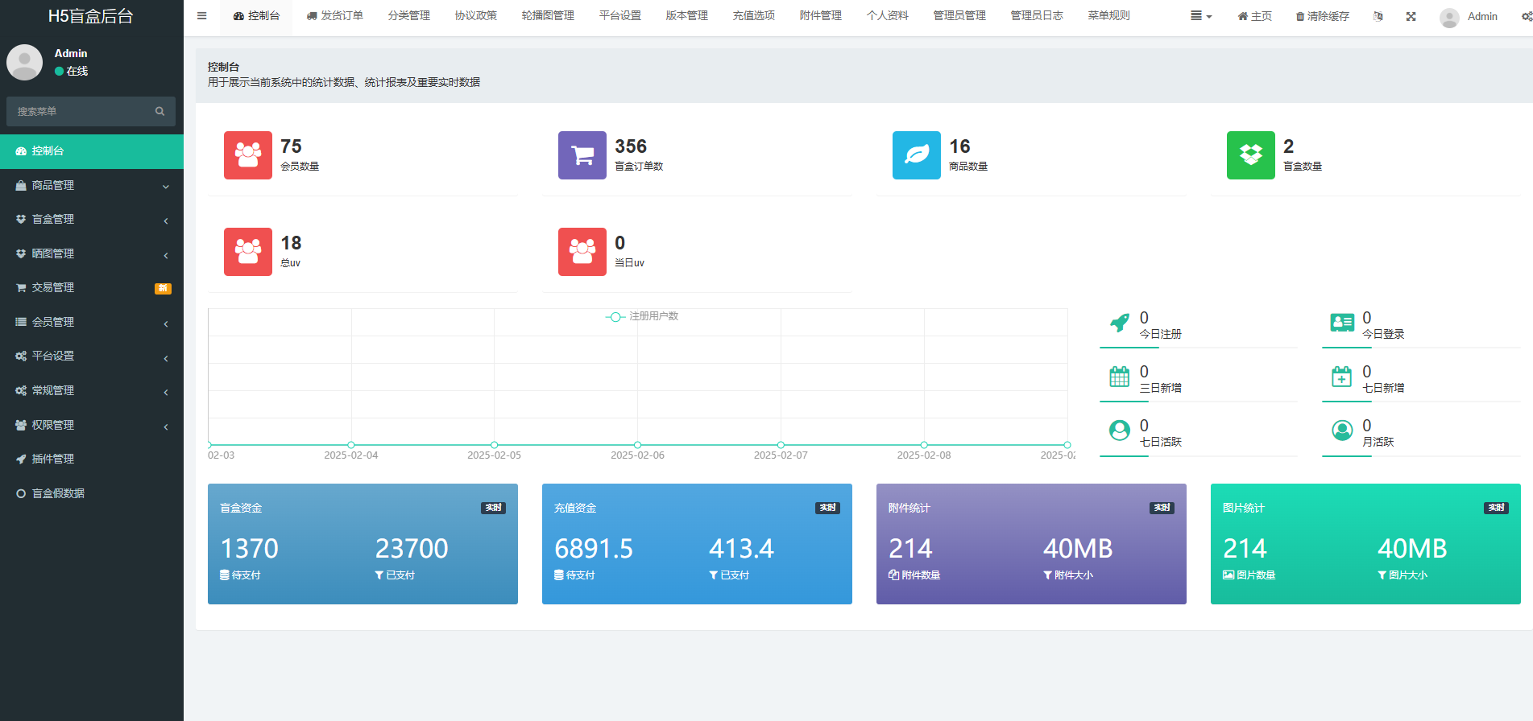
Task: Click the fullscreen toggle icon
Action: pyautogui.click(x=1411, y=16)
